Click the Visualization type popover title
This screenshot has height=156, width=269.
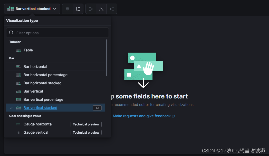click(x=22, y=21)
